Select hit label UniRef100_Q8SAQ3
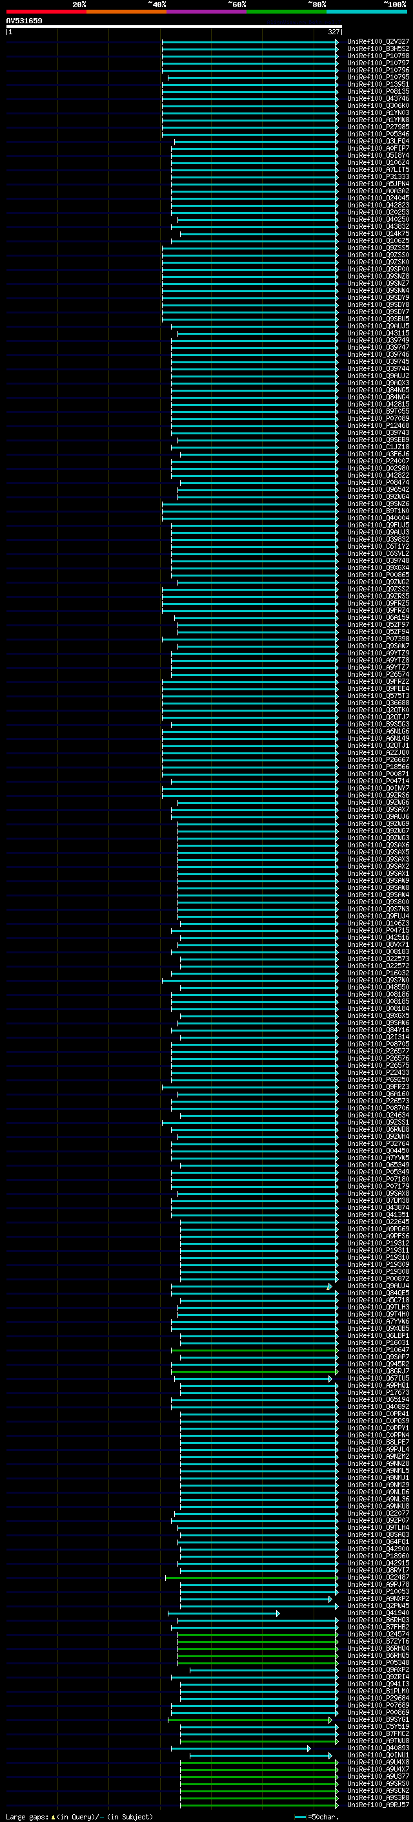This screenshot has width=413, height=1822. 378,1534
